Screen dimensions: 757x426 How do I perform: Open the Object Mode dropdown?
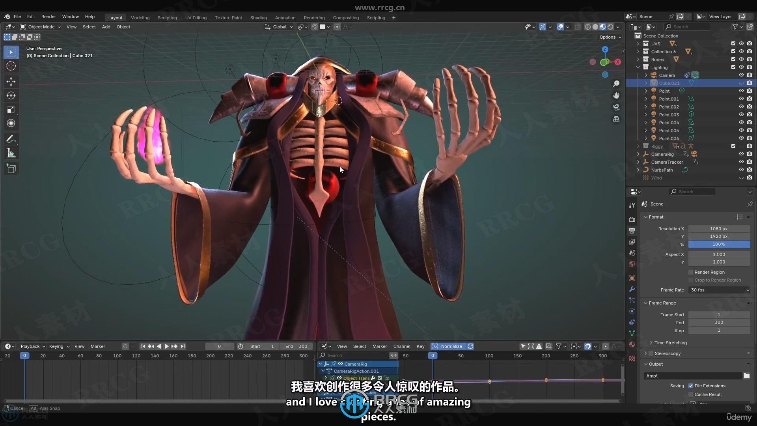[41, 27]
